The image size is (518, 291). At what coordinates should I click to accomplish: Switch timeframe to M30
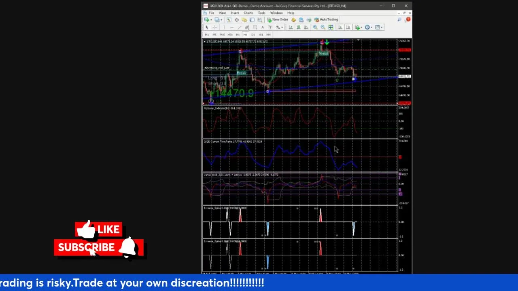[x=230, y=35]
